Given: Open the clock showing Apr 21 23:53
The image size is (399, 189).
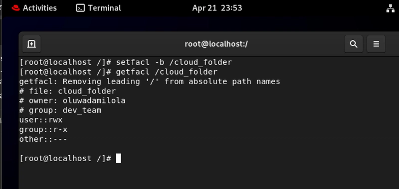Looking at the screenshot, I should [217, 8].
